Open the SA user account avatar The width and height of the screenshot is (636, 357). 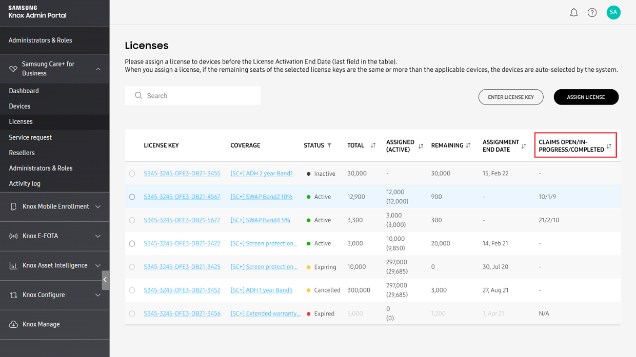pos(613,12)
